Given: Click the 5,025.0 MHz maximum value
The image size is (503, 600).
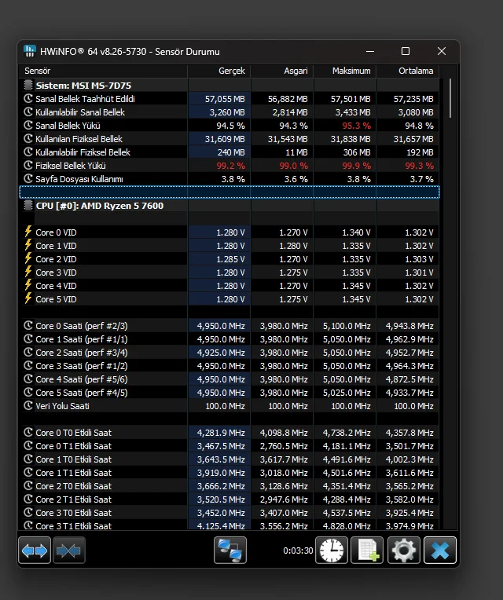Looking at the screenshot, I should click(347, 393).
